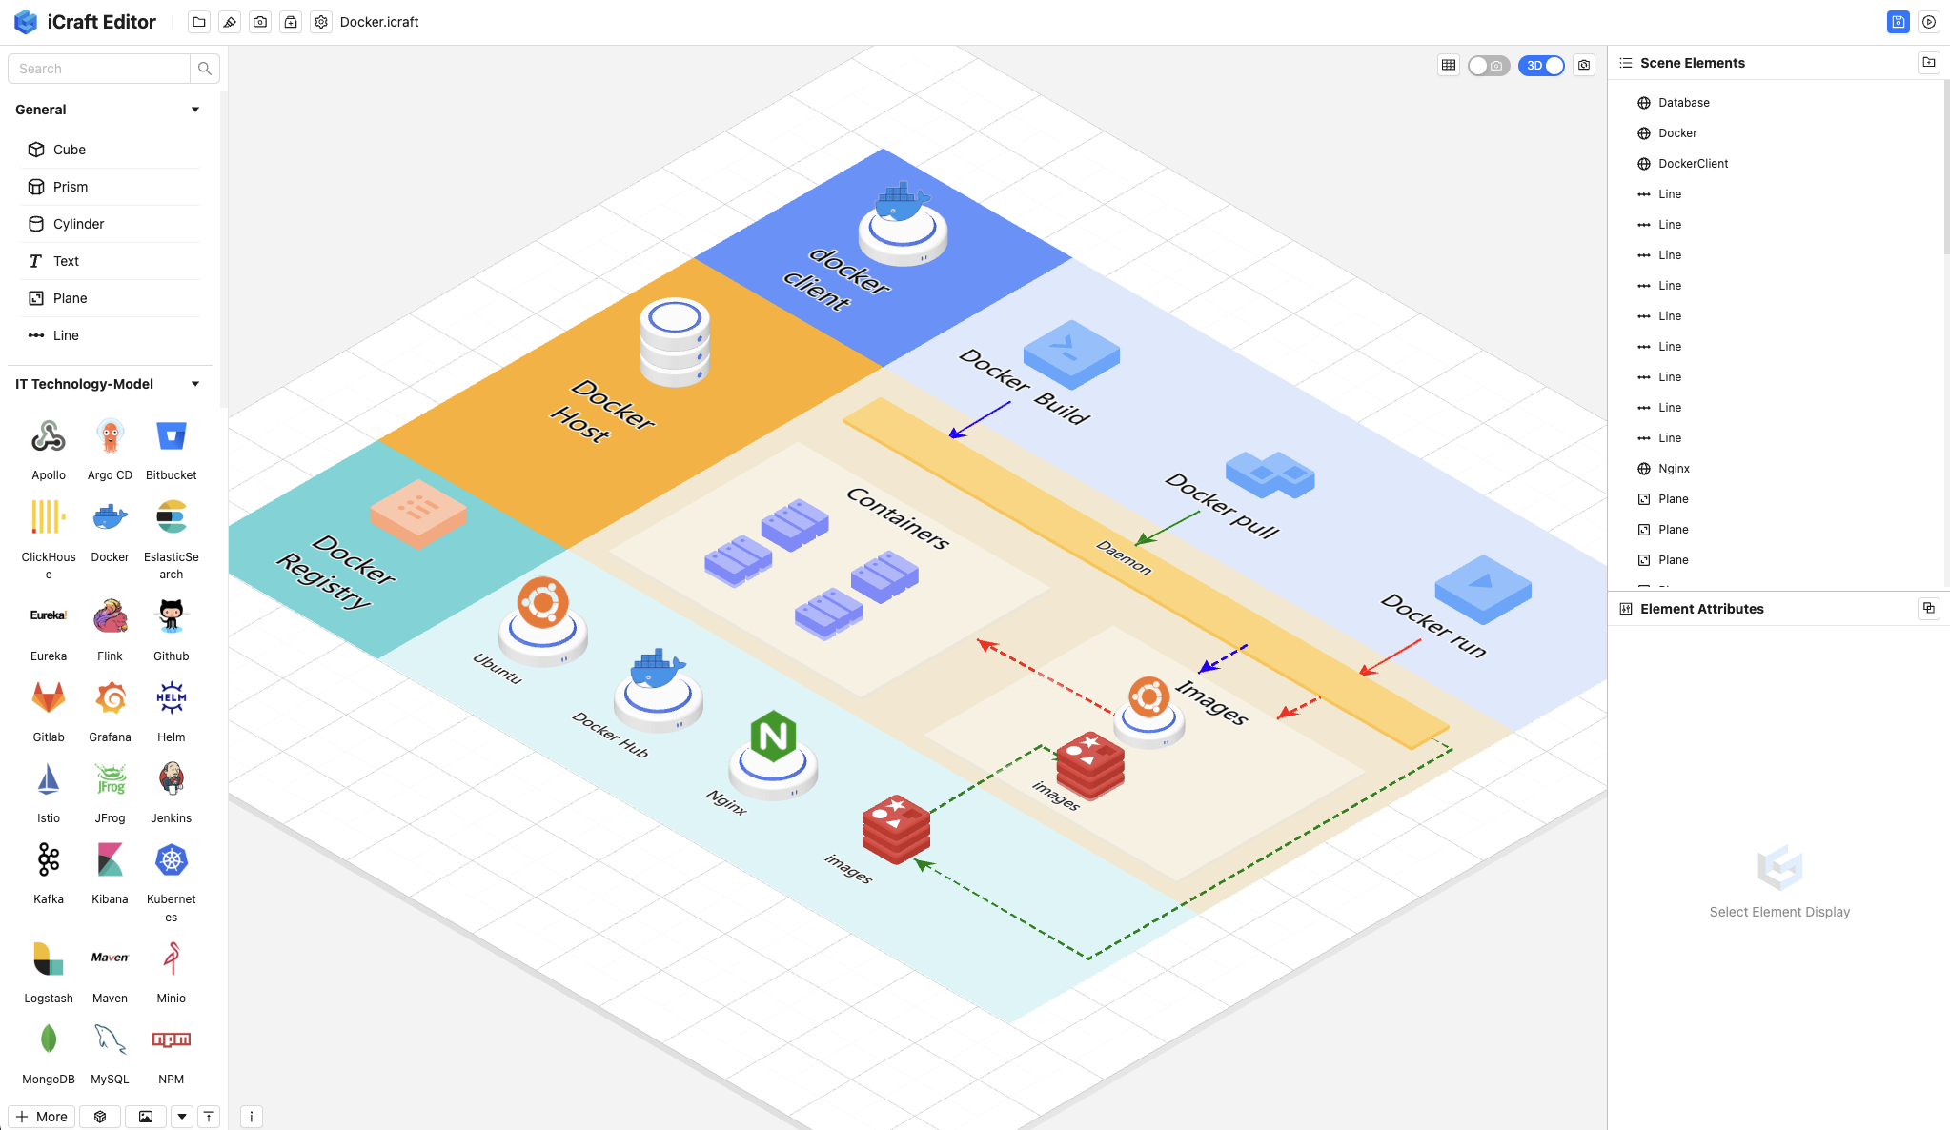Image resolution: width=1950 pixels, height=1130 pixels.
Task: Toggle the 3D view switch
Action: pos(1541,66)
